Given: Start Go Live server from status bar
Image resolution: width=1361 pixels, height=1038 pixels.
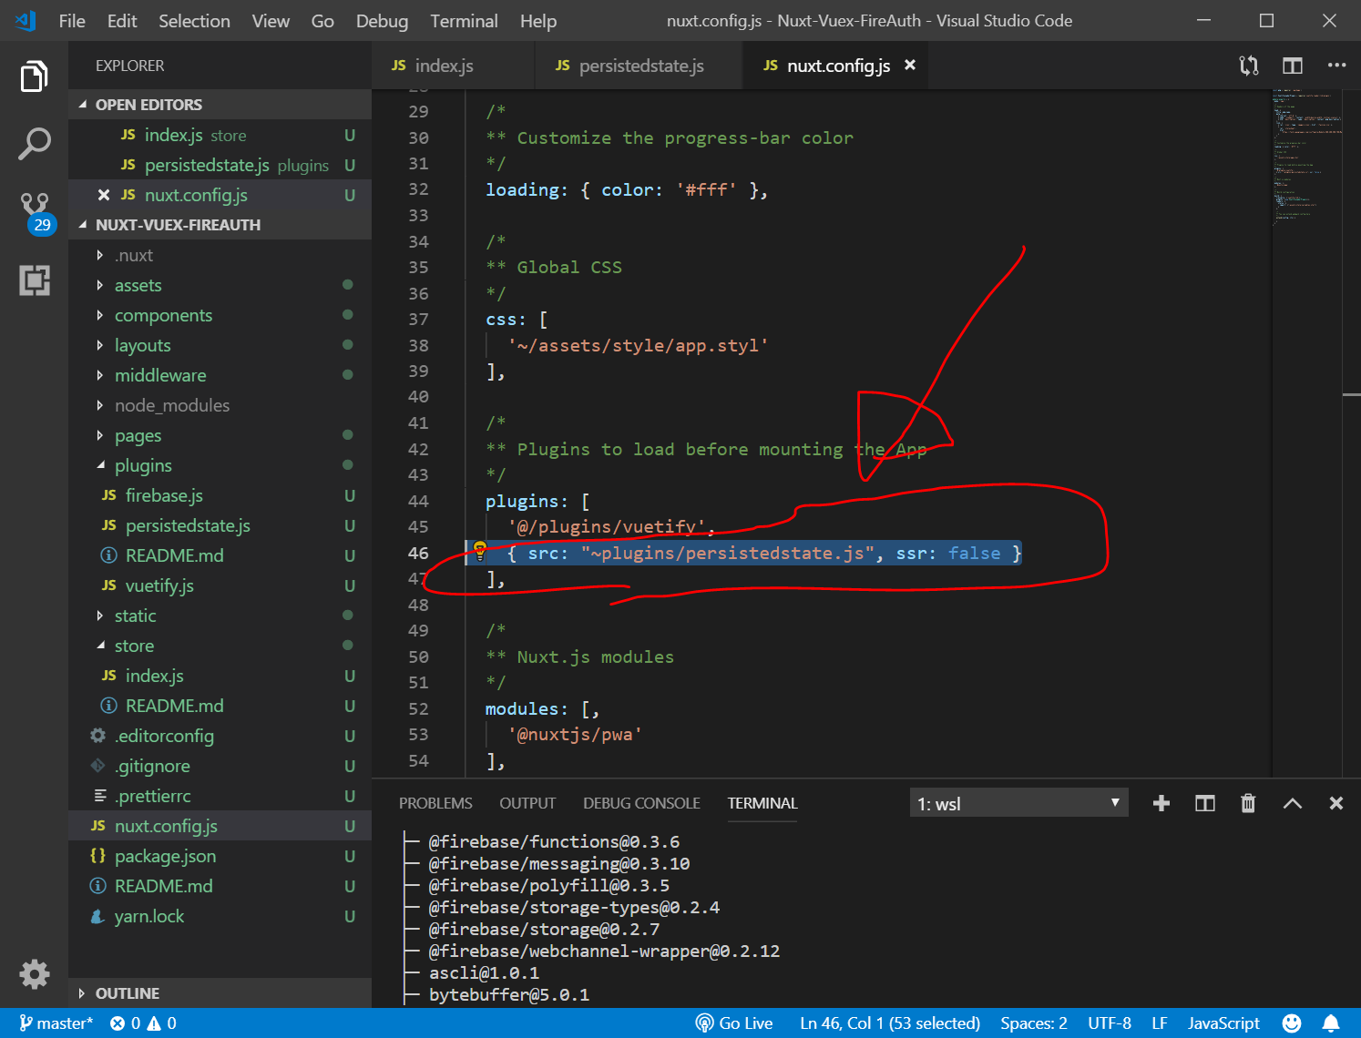Looking at the screenshot, I should pyautogui.click(x=734, y=1023).
